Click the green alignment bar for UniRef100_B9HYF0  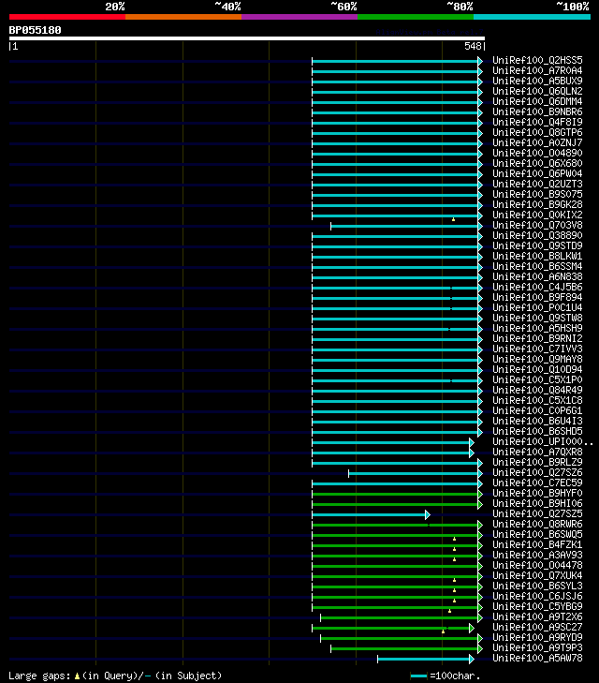click(395, 494)
